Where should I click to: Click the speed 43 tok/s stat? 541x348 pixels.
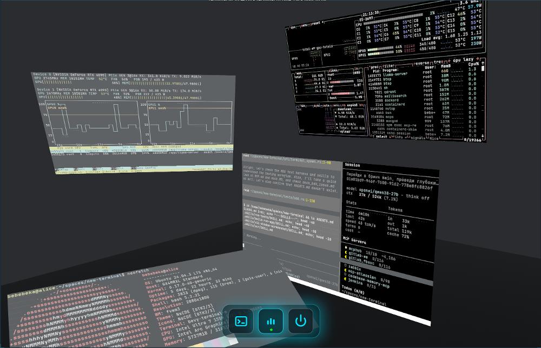361,223
